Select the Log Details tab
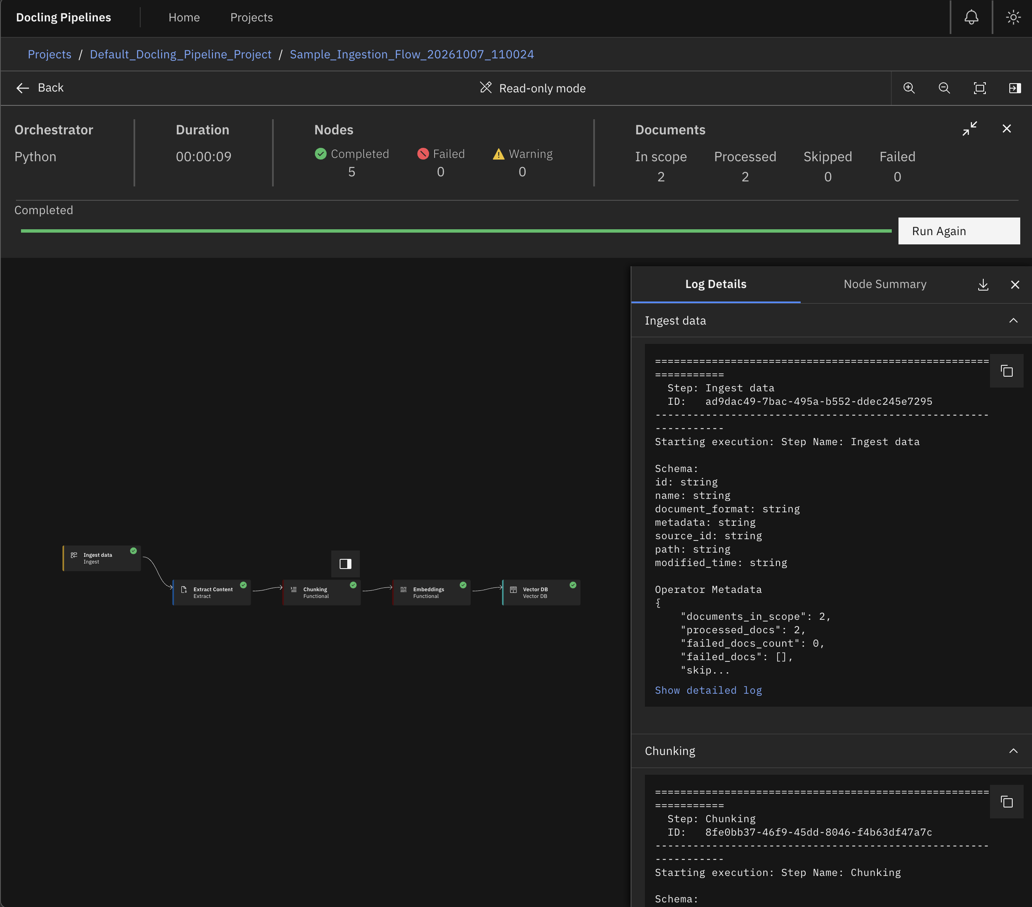 (x=715, y=284)
